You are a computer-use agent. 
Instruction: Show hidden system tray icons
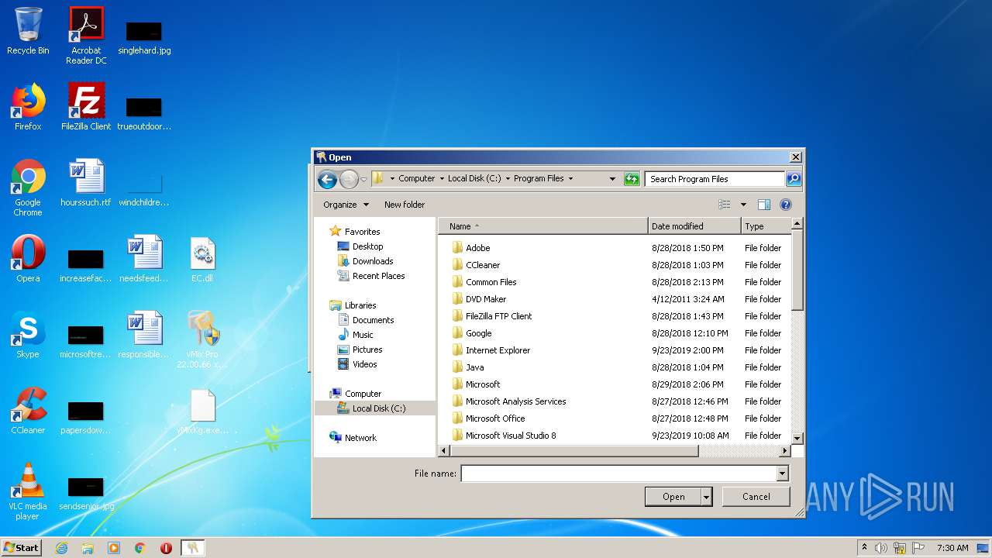coord(864,548)
